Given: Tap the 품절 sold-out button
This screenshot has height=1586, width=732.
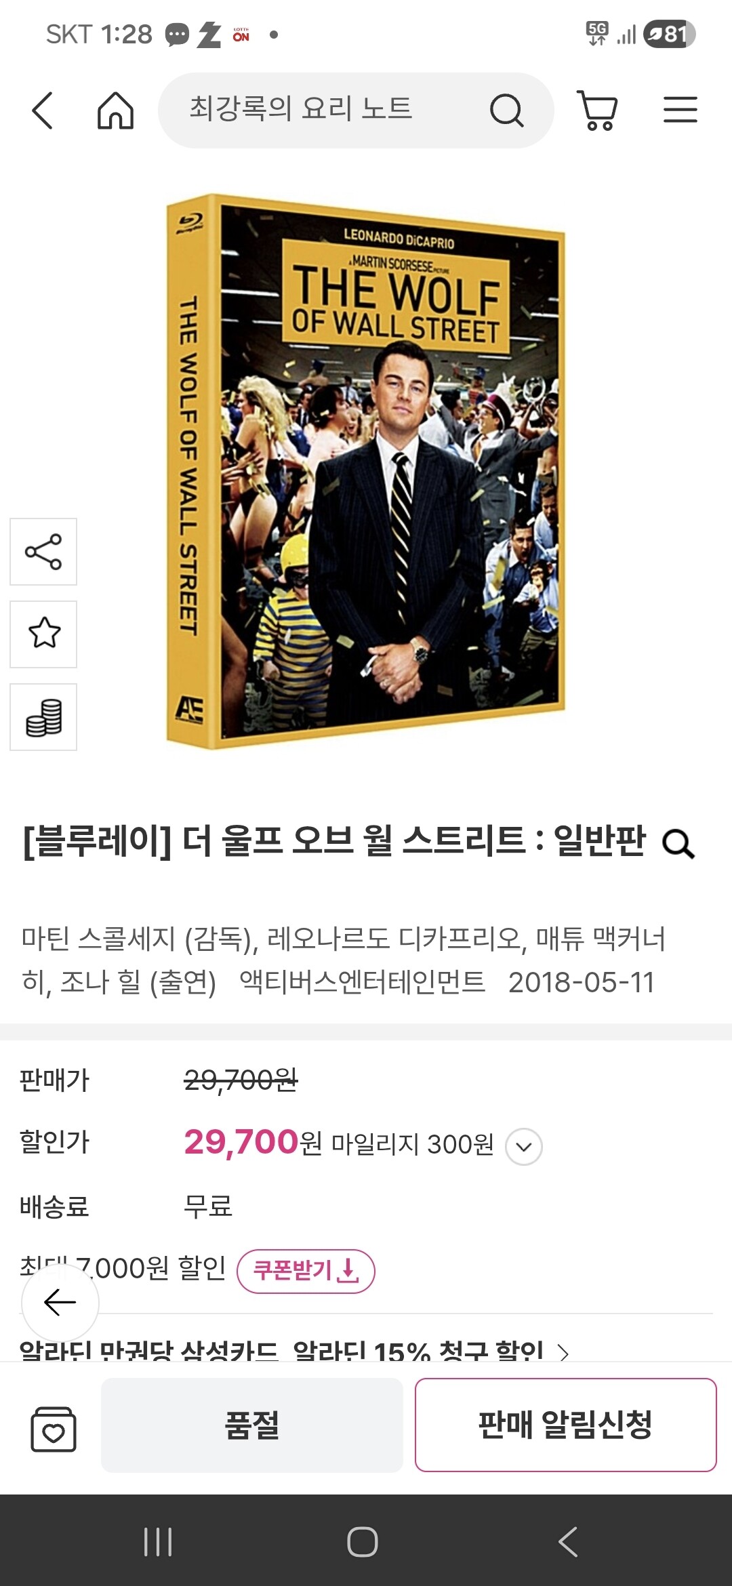Looking at the screenshot, I should 252,1425.
